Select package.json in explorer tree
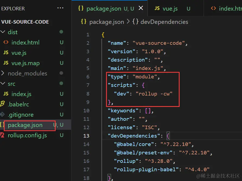The image size is (242, 181). [25, 125]
